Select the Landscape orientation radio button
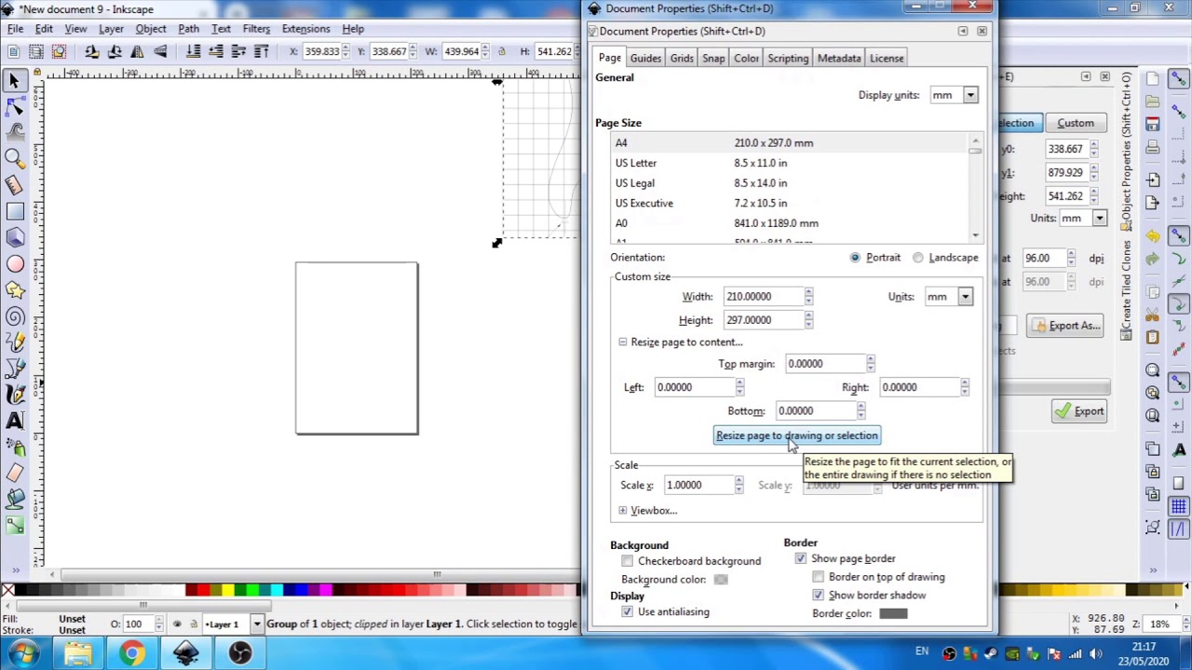 918,258
